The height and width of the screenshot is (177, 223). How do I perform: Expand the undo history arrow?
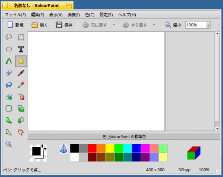click(114, 25)
